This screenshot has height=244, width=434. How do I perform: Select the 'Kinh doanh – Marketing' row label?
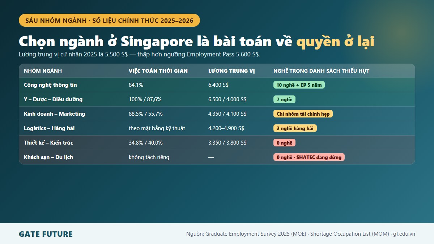[55, 114]
